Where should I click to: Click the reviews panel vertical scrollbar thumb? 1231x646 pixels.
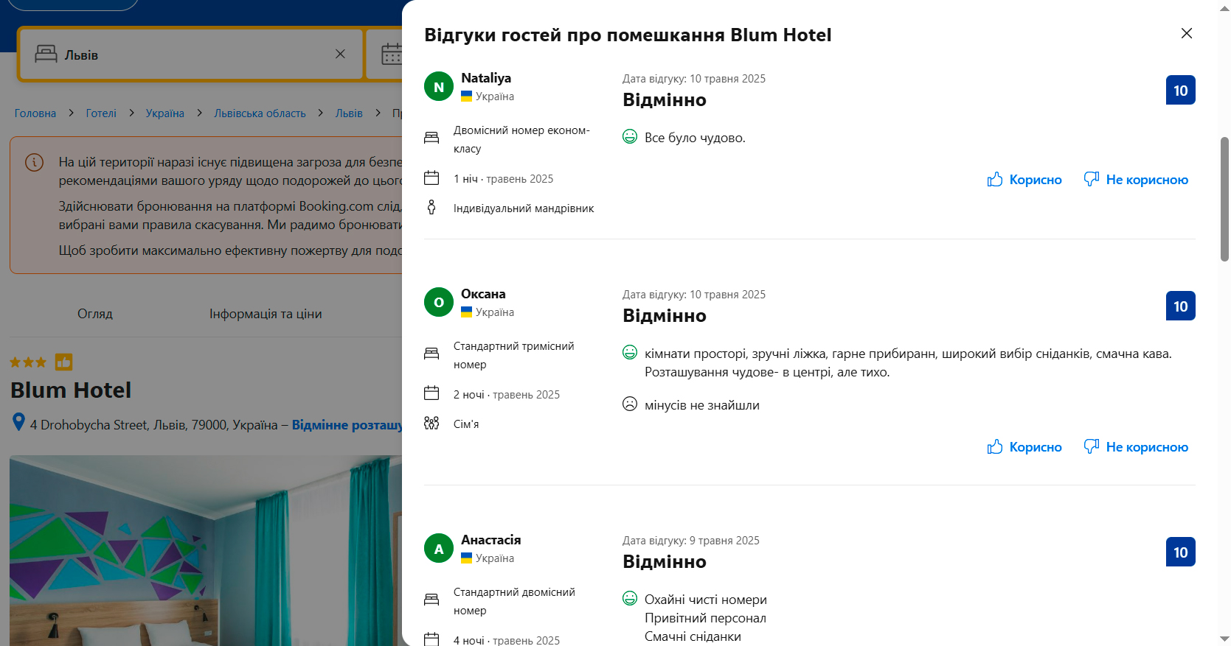click(x=1224, y=199)
